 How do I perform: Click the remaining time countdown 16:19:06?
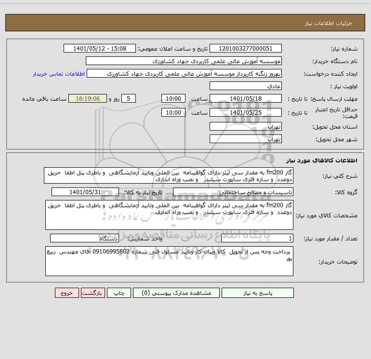tap(88, 98)
